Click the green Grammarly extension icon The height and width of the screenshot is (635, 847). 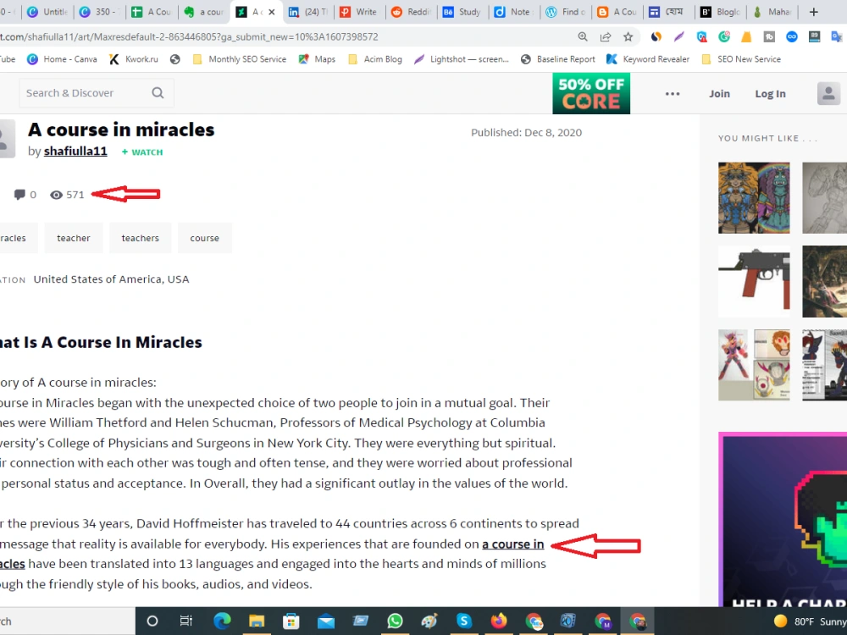(724, 36)
